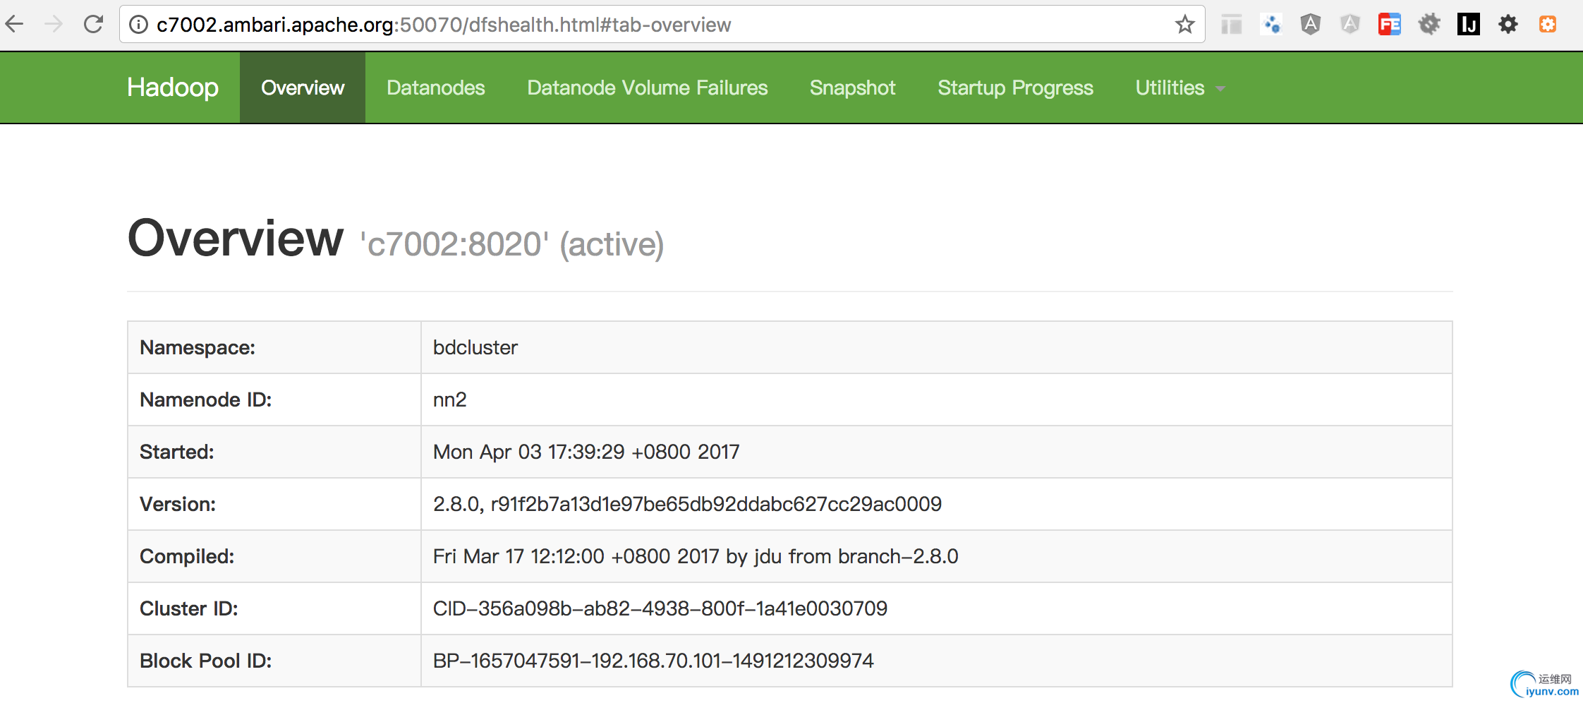
Task: Click the Overview page heading
Action: pyautogui.click(x=236, y=239)
